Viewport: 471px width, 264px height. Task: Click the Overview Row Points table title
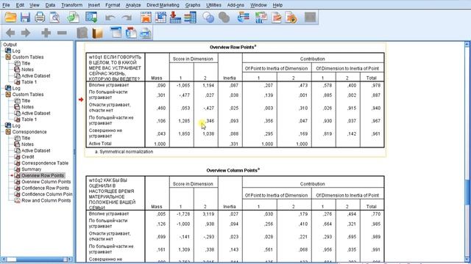[233, 47]
